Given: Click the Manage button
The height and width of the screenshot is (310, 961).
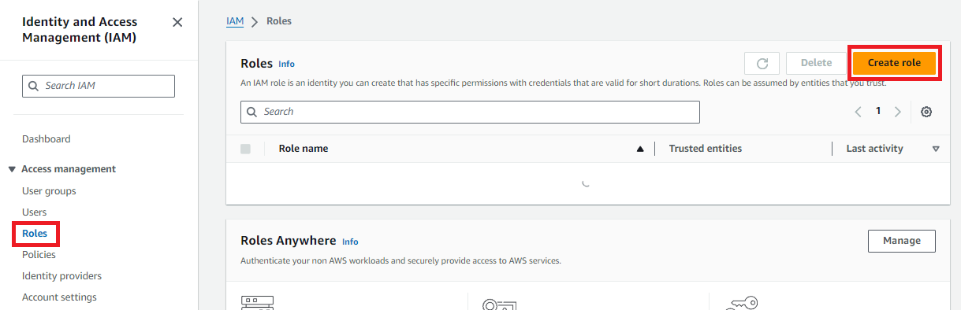Looking at the screenshot, I should point(901,241).
